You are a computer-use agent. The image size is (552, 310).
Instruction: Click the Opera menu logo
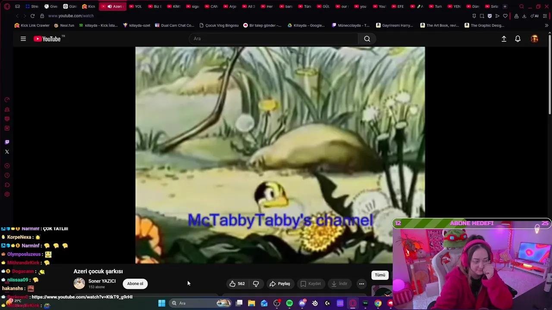click(7, 6)
